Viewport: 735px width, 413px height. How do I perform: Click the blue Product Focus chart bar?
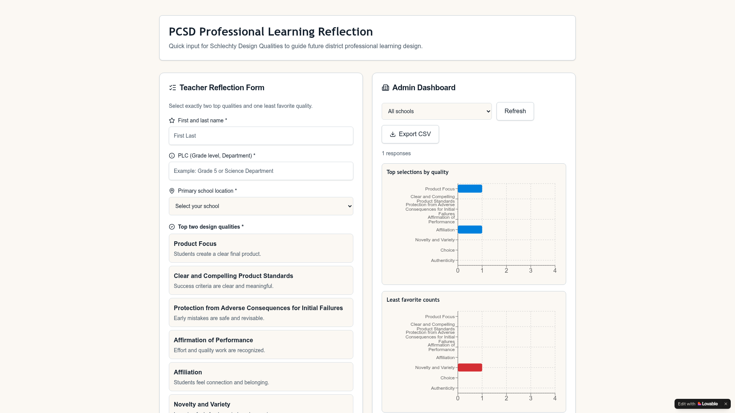point(470,189)
